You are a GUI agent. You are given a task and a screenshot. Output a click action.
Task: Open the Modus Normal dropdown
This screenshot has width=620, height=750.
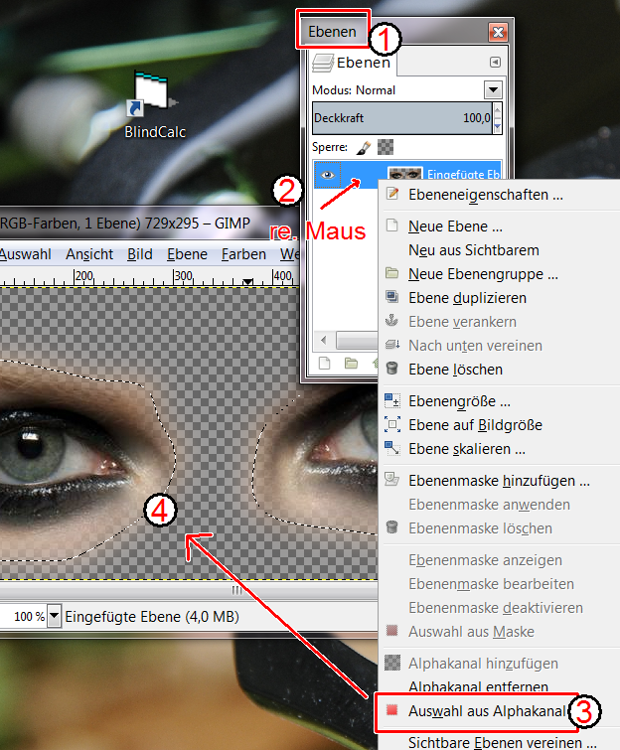coord(493,90)
